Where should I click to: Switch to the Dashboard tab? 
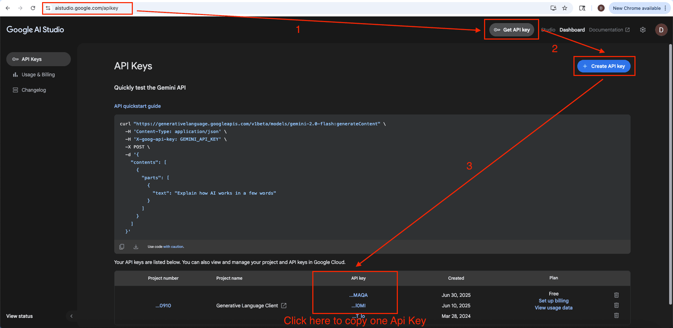coord(572,30)
